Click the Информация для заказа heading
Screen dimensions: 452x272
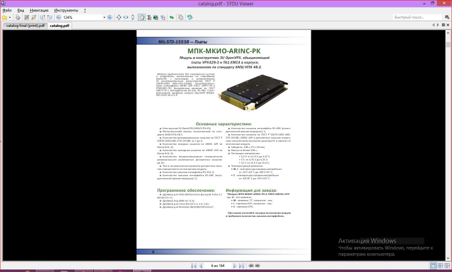251,191
